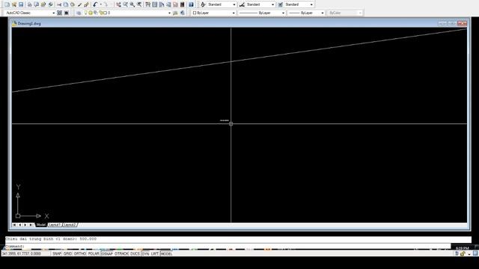Click the My Workspace icon
The height and width of the screenshot is (269, 479).
coord(67,13)
